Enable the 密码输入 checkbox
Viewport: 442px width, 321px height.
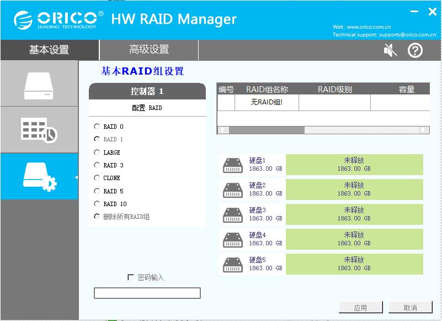tap(131, 277)
